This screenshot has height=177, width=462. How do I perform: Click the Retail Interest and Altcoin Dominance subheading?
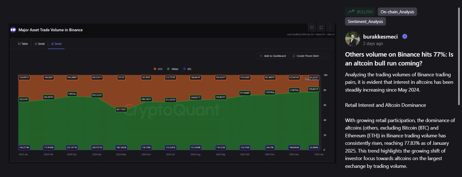385,105
